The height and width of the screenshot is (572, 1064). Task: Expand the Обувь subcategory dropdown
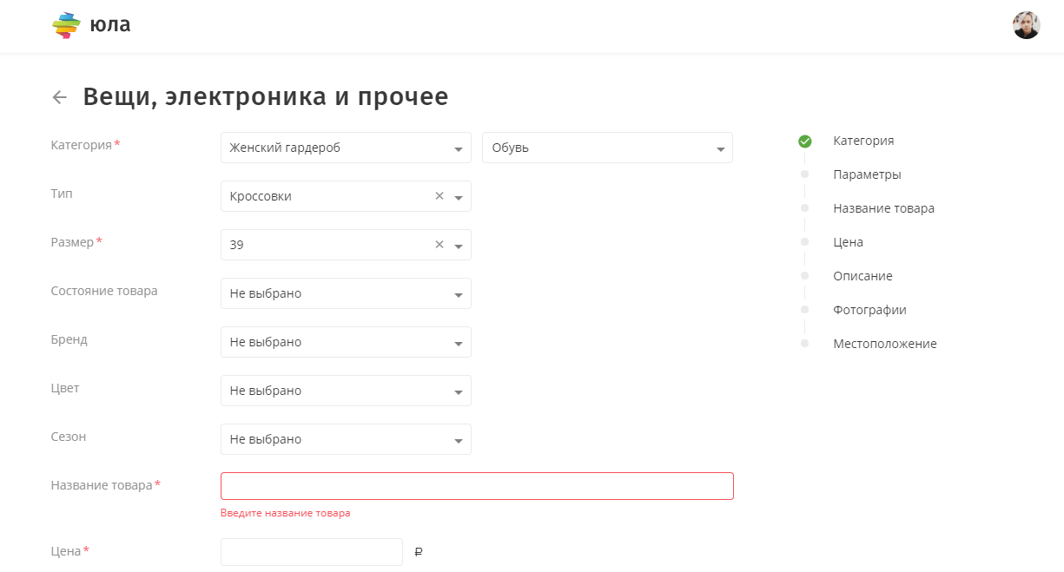[x=606, y=148]
